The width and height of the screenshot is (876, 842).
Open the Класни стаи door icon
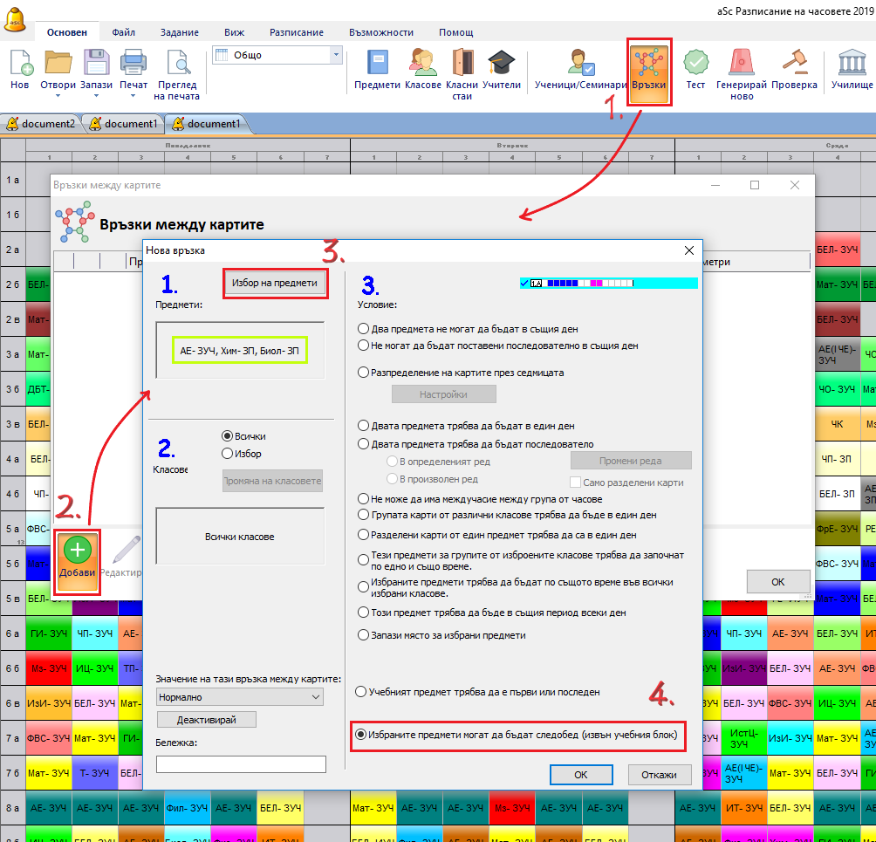[462, 64]
